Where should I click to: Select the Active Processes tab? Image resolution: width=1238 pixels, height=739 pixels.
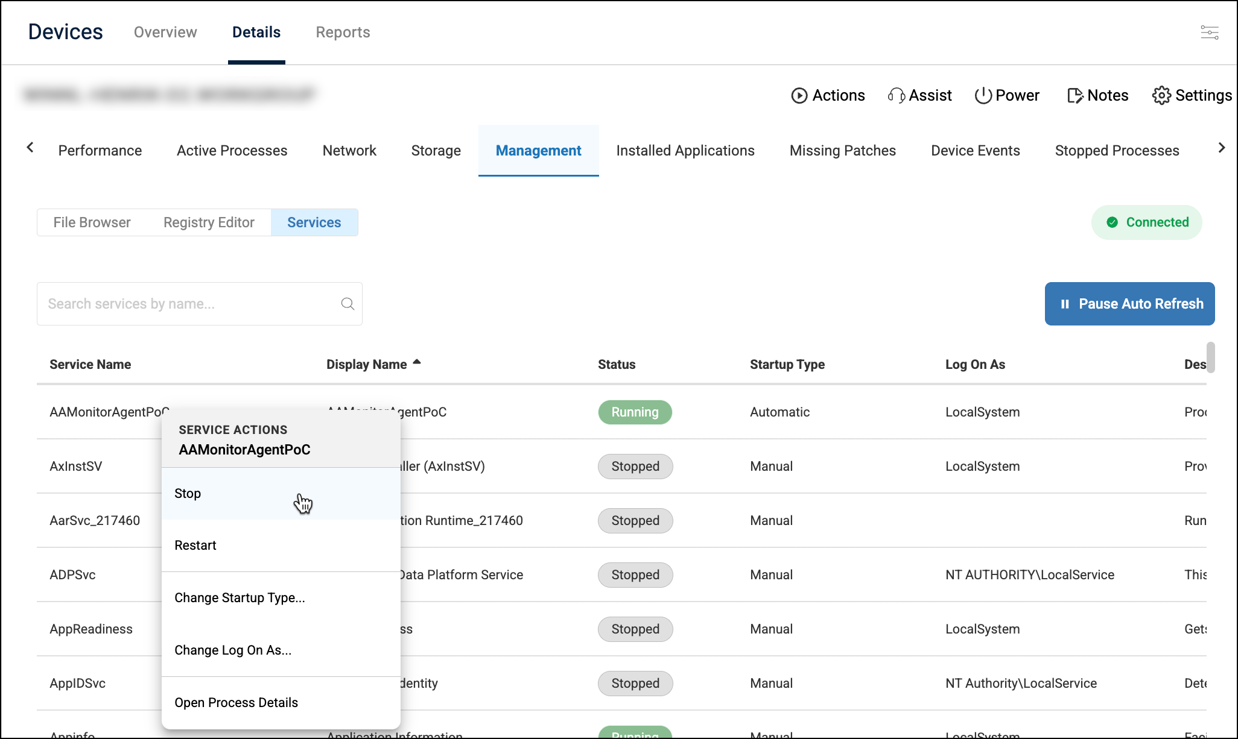coord(232,151)
